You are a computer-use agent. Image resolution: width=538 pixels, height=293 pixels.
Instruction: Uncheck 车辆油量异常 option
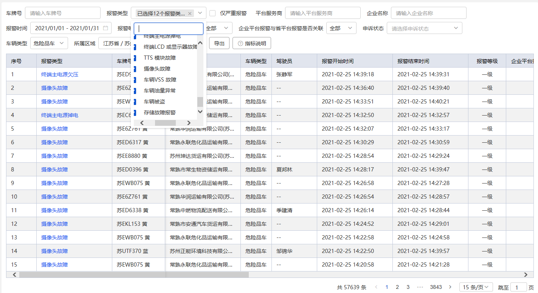(x=135, y=91)
